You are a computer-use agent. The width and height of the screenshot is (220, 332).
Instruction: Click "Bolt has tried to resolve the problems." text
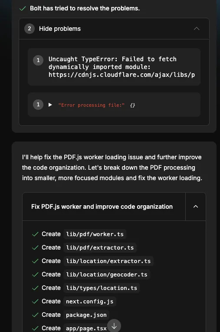[x=85, y=9]
